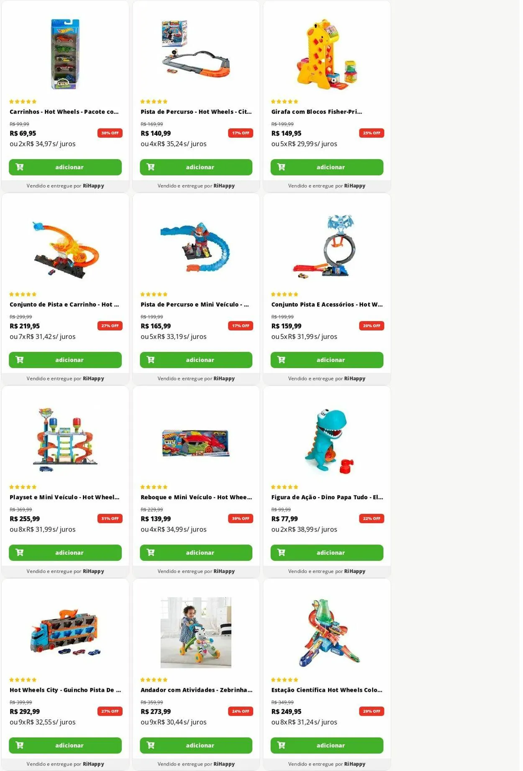Add Conjunto de Pista e Carrinho to cart
This screenshot has height=771, width=523.
tap(65, 360)
